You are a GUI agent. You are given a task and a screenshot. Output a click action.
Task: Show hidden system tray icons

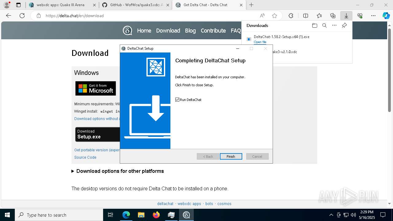pos(331,215)
